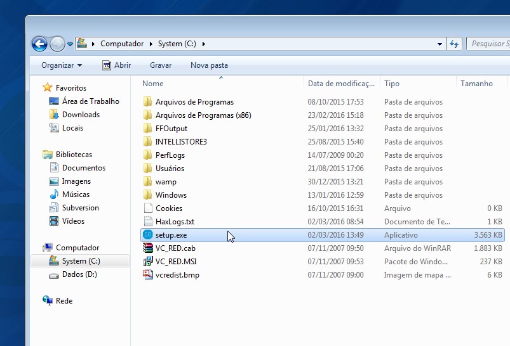Select the Arquivos de Programas folder icon
510x346 pixels.
(x=148, y=101)
